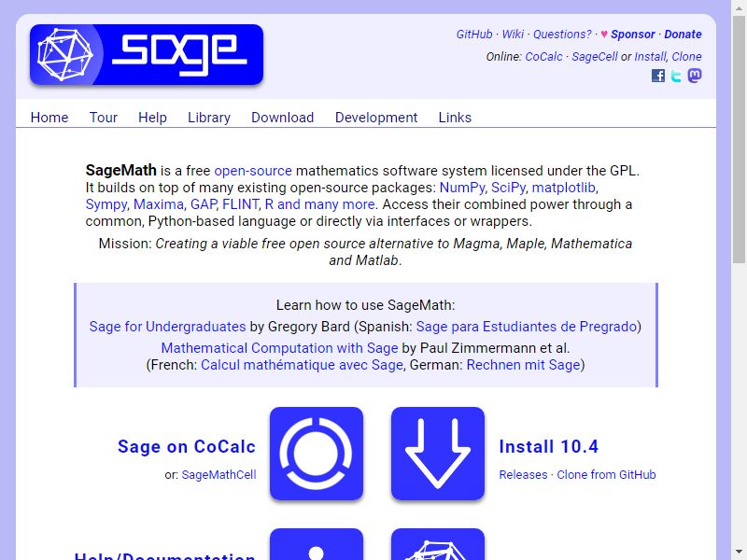Click the pink heart Sponsor icon
The width and height of the screenshot is (747, 560).
pos(604,35)
